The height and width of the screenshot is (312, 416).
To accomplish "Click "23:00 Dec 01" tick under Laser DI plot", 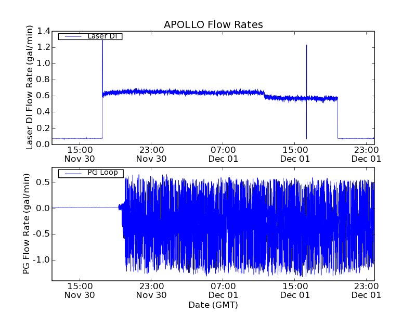I will (367, 154).
